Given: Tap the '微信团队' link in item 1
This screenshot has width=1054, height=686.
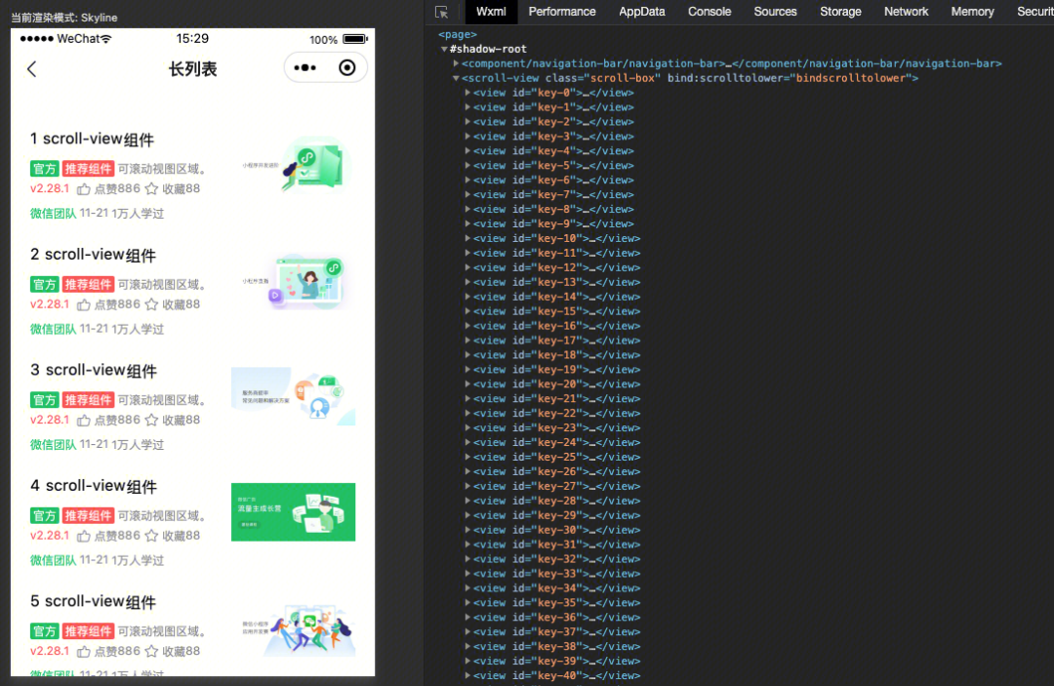Looking at the screenshot, I should (x=53, y=214).
